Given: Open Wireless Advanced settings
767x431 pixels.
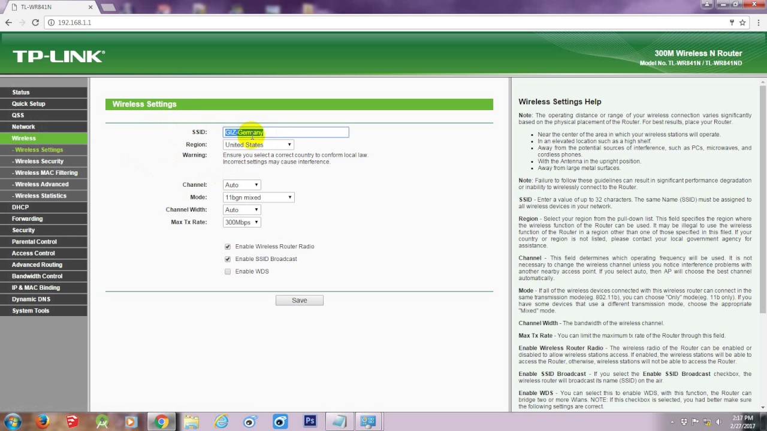Looking at the screenshot, I should [44, 184].
